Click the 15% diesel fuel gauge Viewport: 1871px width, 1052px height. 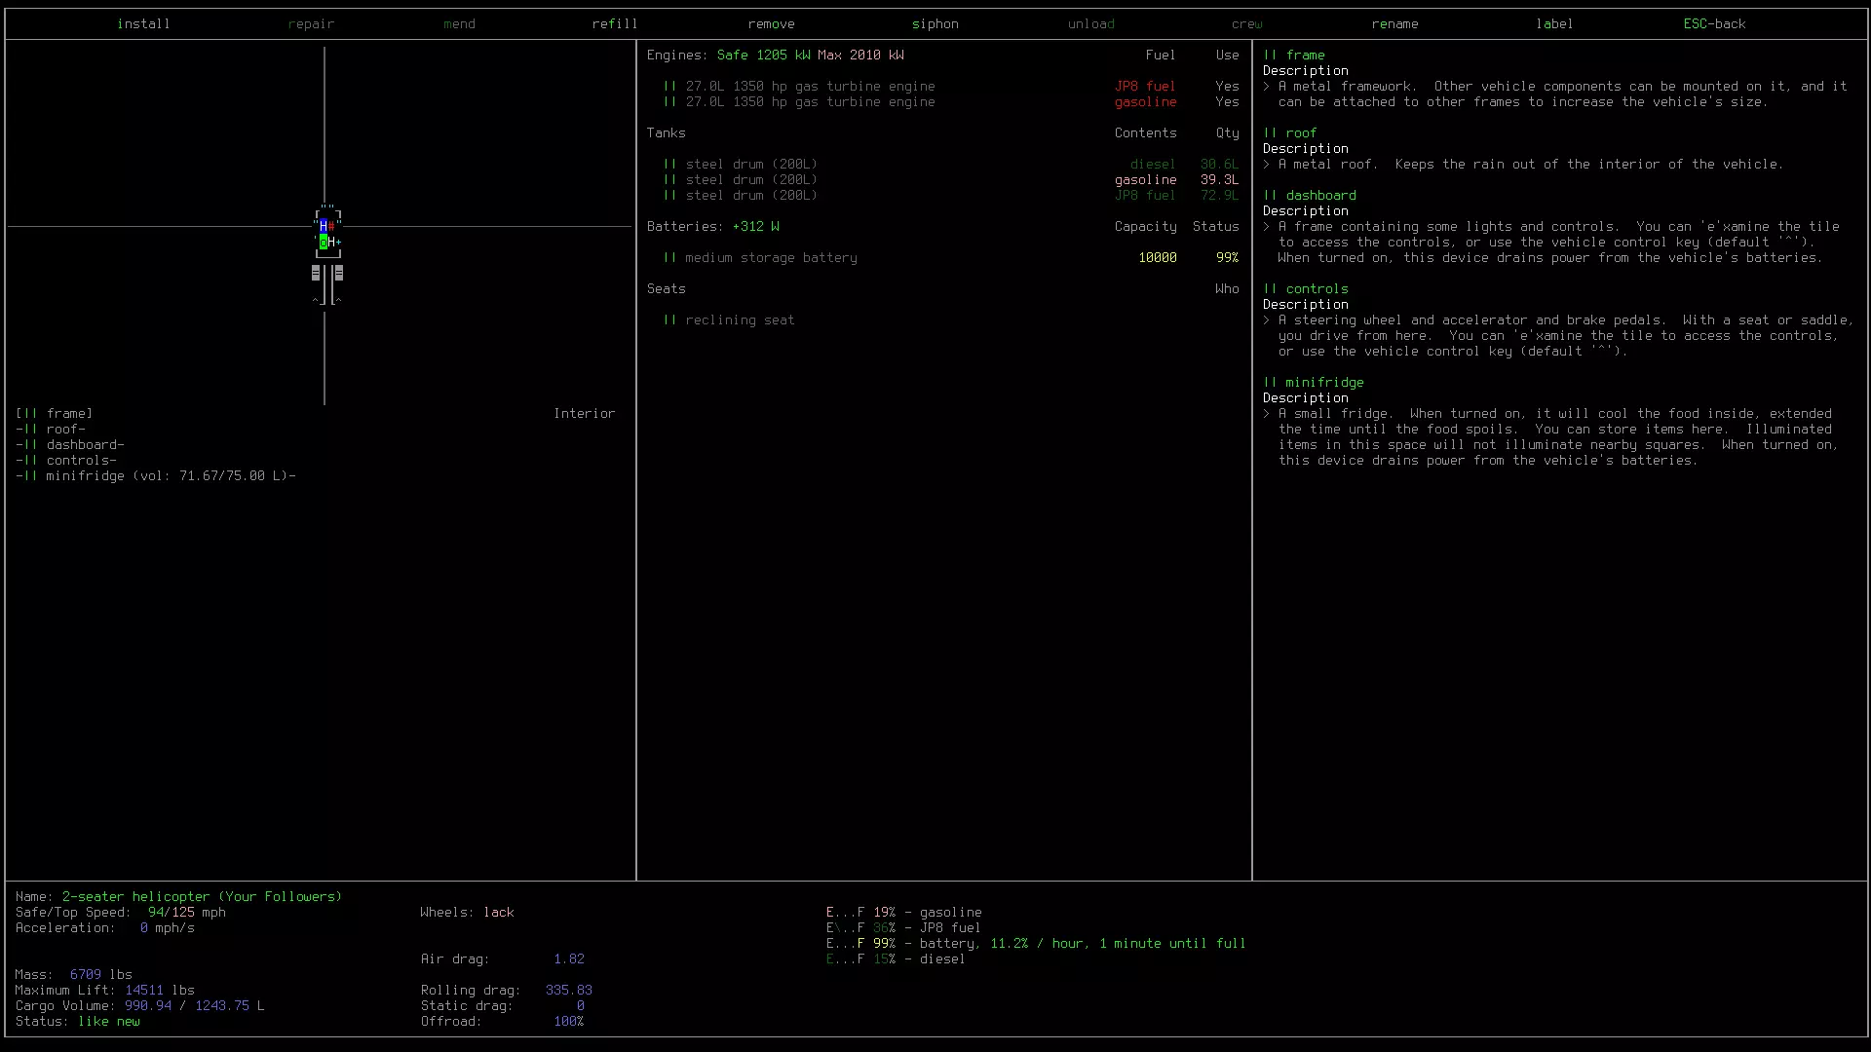pyautogui.click(x=896, y=958)
